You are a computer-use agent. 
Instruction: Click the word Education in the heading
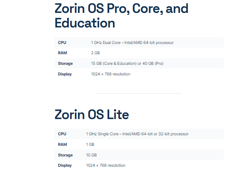click(85, 23)
